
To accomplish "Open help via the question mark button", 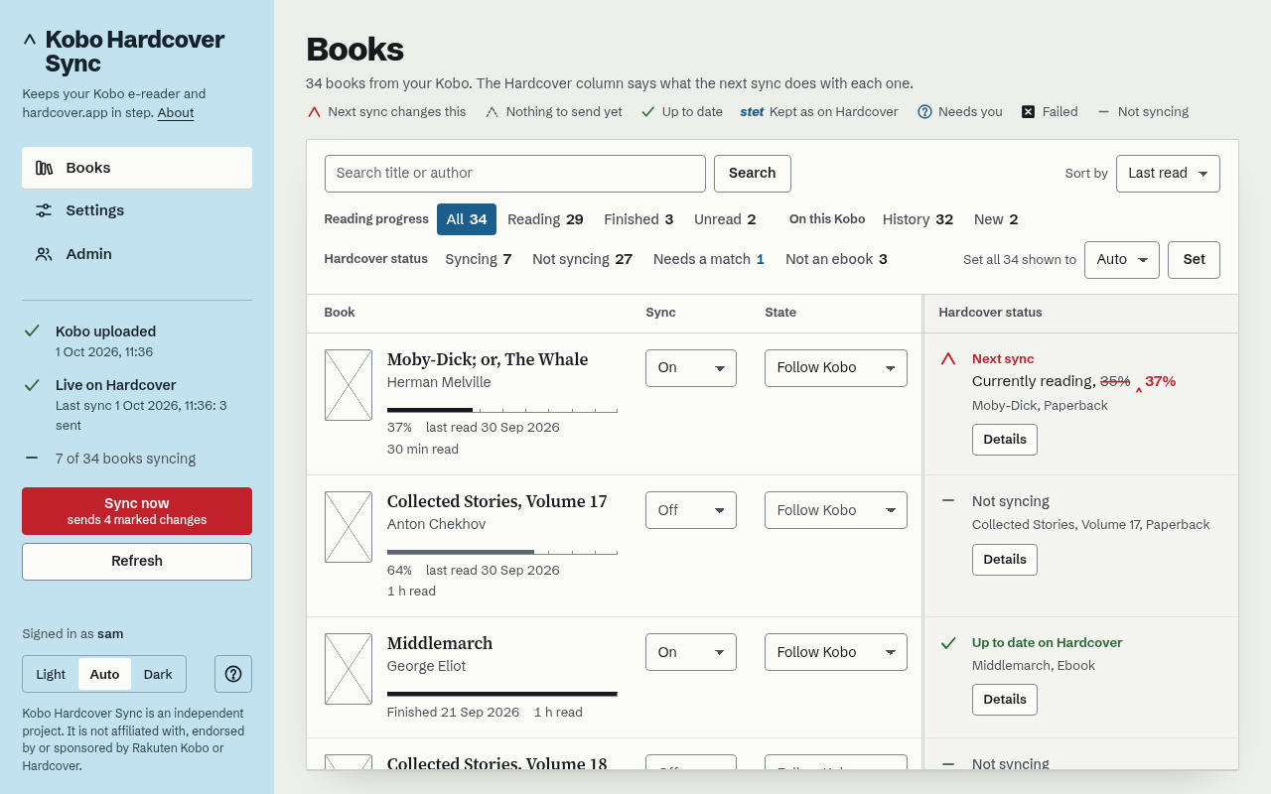I will [233, 674].
